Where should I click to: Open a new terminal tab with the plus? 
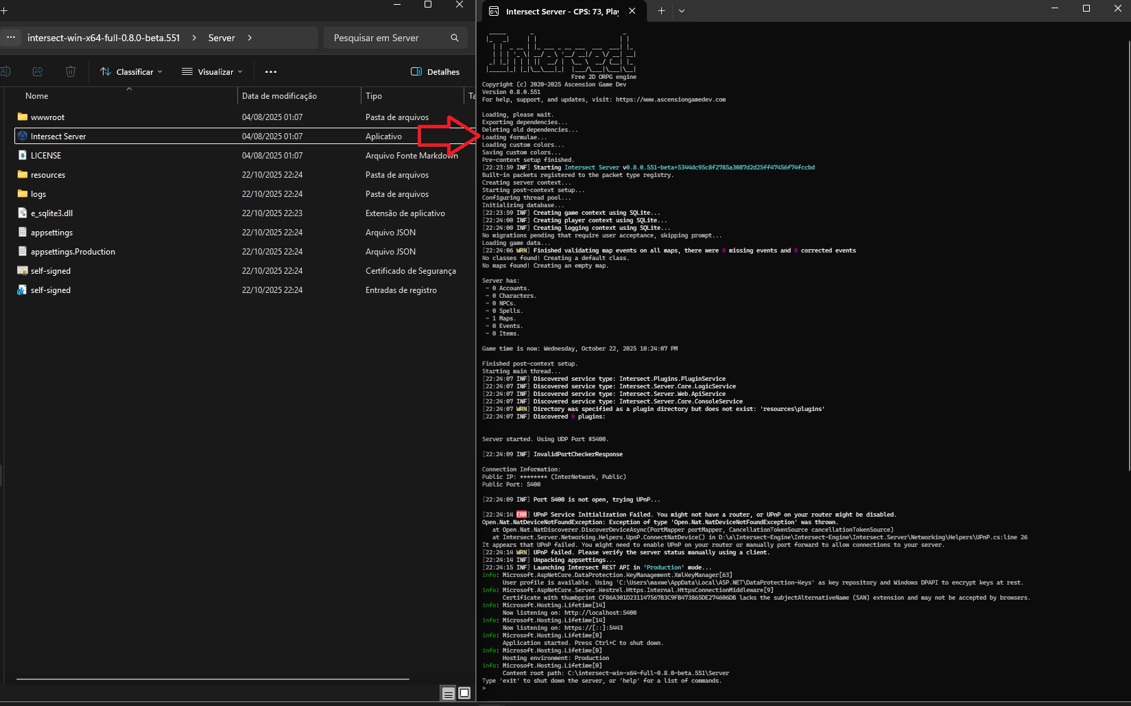click(x=662, y=11)
